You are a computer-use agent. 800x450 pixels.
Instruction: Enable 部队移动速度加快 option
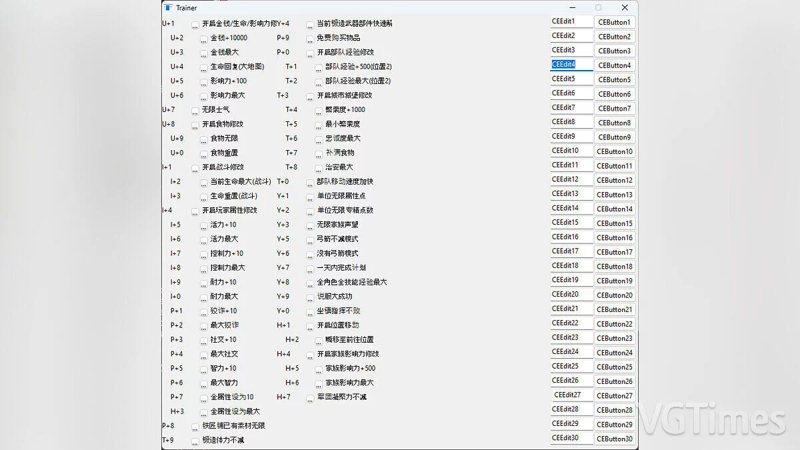pos(310,183)
